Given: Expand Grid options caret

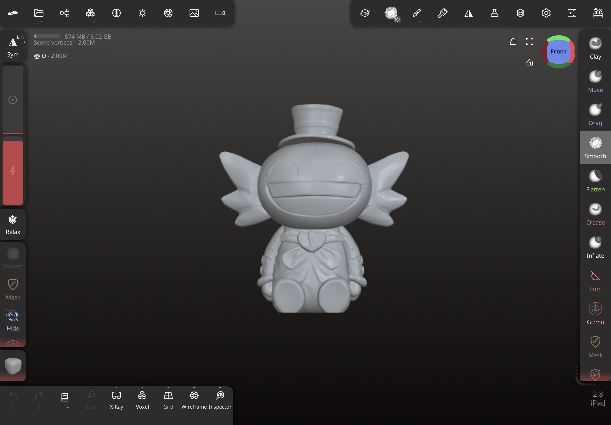Looking at the screenshot, I should tap(168, 387).
